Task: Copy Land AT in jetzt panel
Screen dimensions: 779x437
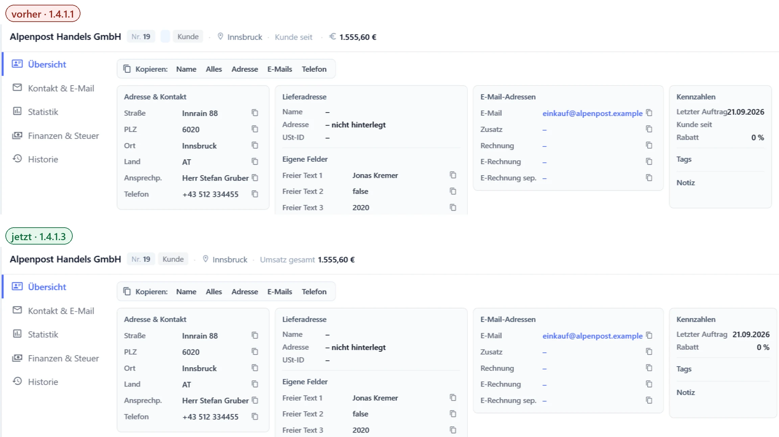Action: pyautogui.click(x=255, y=384)
